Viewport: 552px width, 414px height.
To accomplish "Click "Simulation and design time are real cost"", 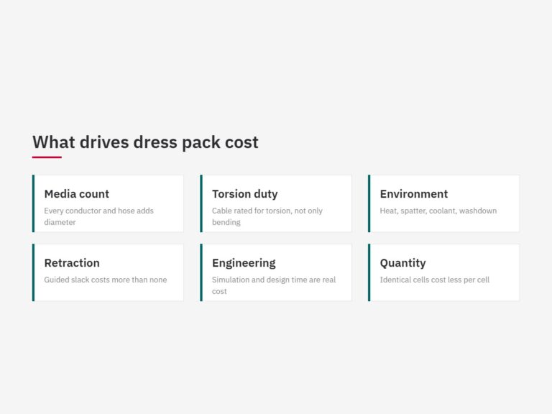I will pyautogui.click(x=274, y=285).
